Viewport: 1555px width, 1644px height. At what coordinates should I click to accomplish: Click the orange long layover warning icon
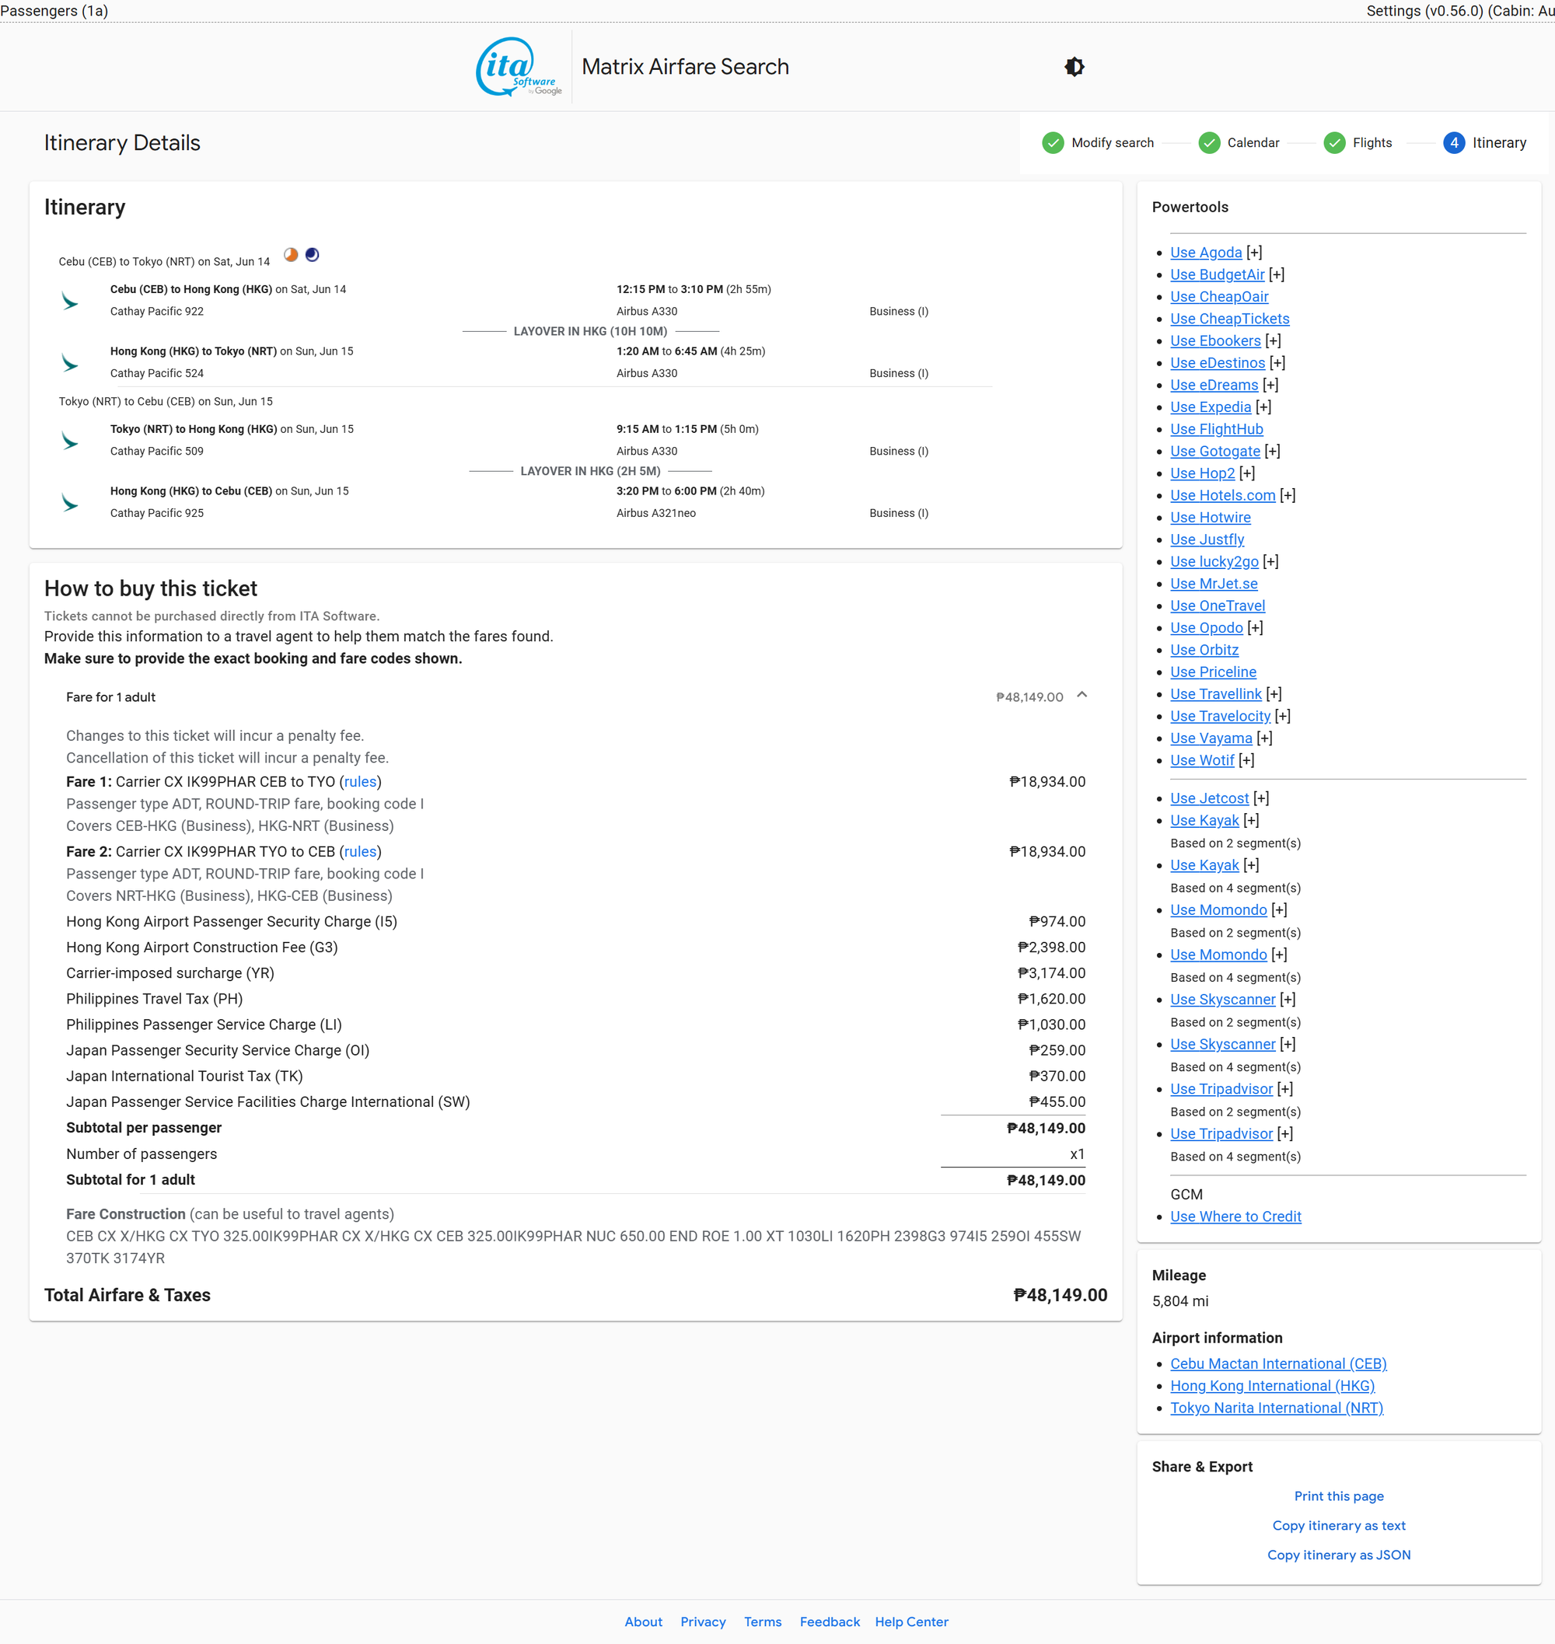point(291,255)
